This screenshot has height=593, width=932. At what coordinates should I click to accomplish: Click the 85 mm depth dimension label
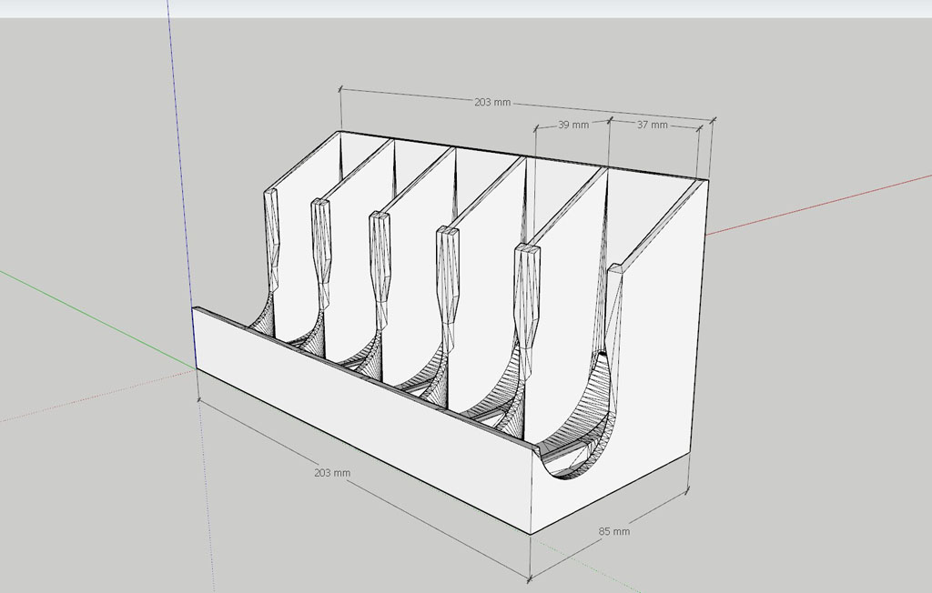tap(614, 531)
